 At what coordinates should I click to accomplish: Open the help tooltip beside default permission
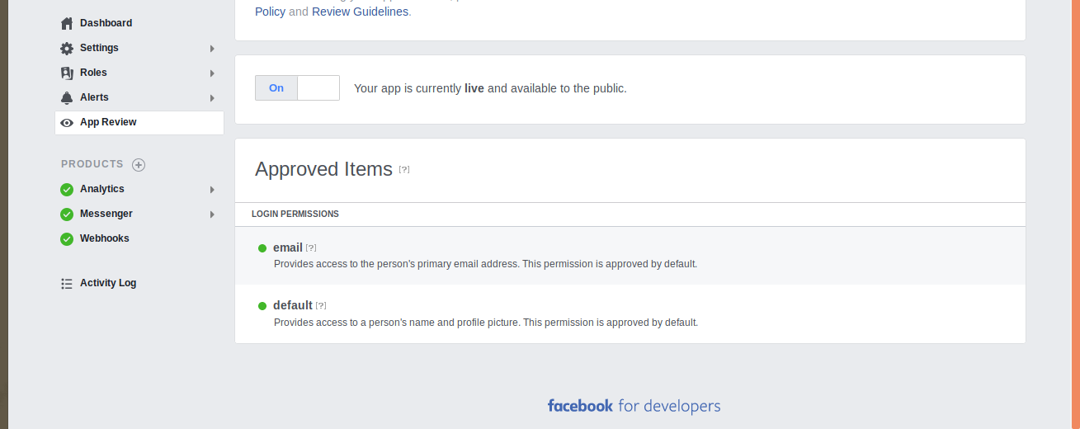point(321,305)
